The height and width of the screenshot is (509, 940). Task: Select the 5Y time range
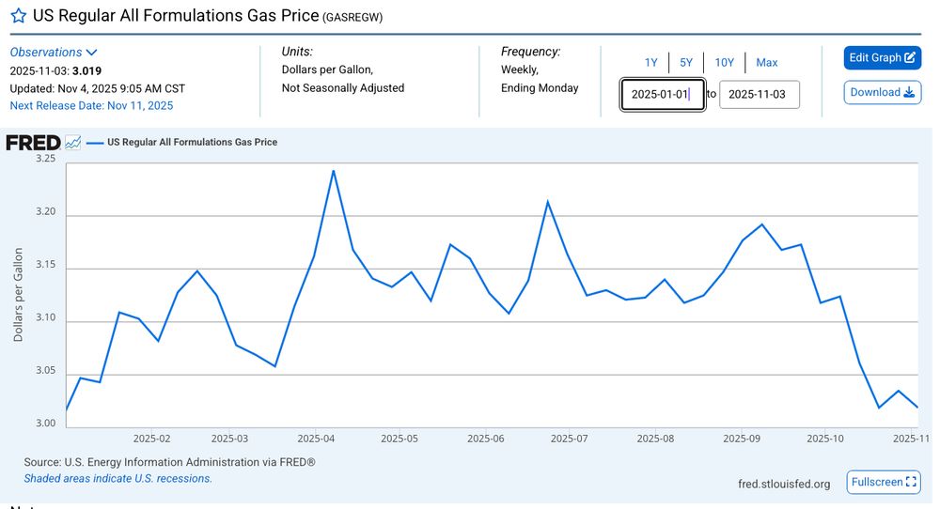[x=686, y=63]
